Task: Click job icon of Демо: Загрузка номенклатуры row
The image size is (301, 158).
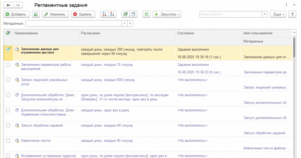Action: pos(17,95)
